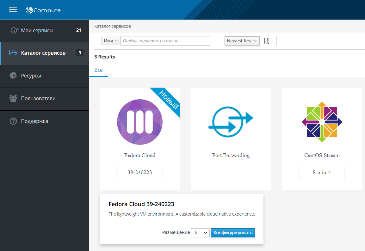Click the Compute logo icon
The image size is (365, 251).
click(x=29, y=10)
